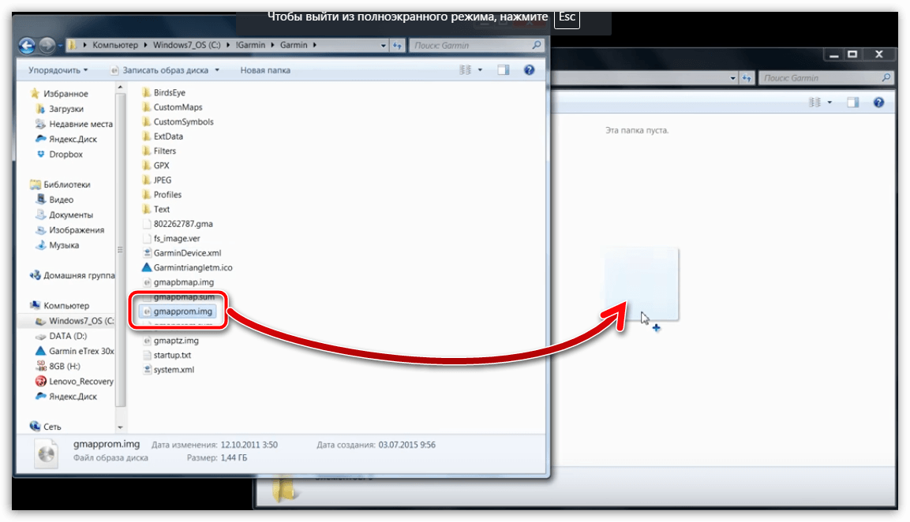Toggle the preview pane in back window
Viewport: 910px width, 522px height.
pyautogui.click(x=852, y=103)
